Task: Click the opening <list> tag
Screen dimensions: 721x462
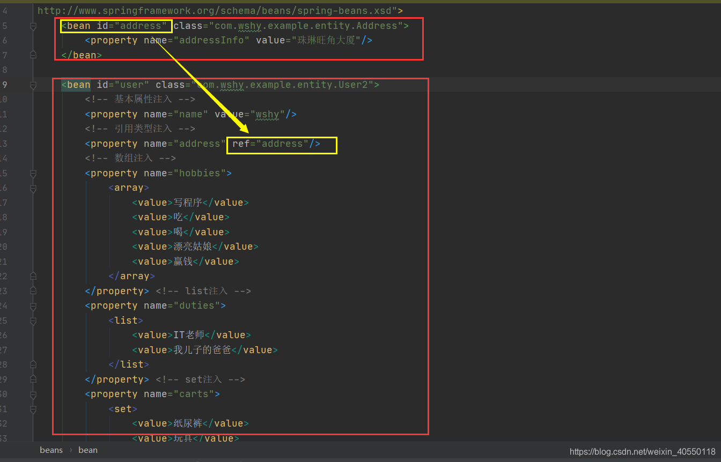Action: pyautogui.click(x=126, y=321)
